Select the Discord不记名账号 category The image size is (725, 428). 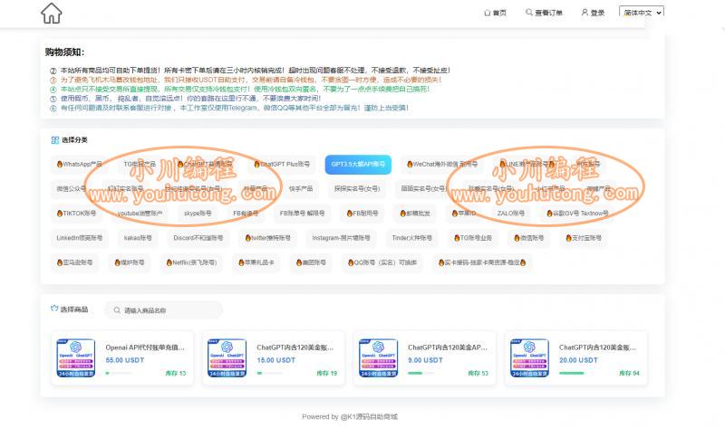pos(198,238)
